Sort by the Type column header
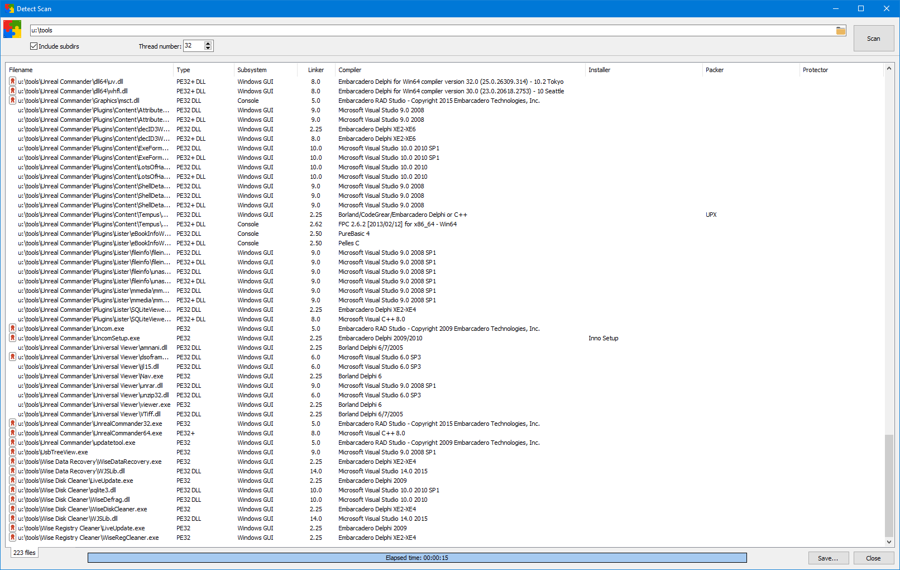The height and width of the screenshot is (570, 900). tap(204, 70)
